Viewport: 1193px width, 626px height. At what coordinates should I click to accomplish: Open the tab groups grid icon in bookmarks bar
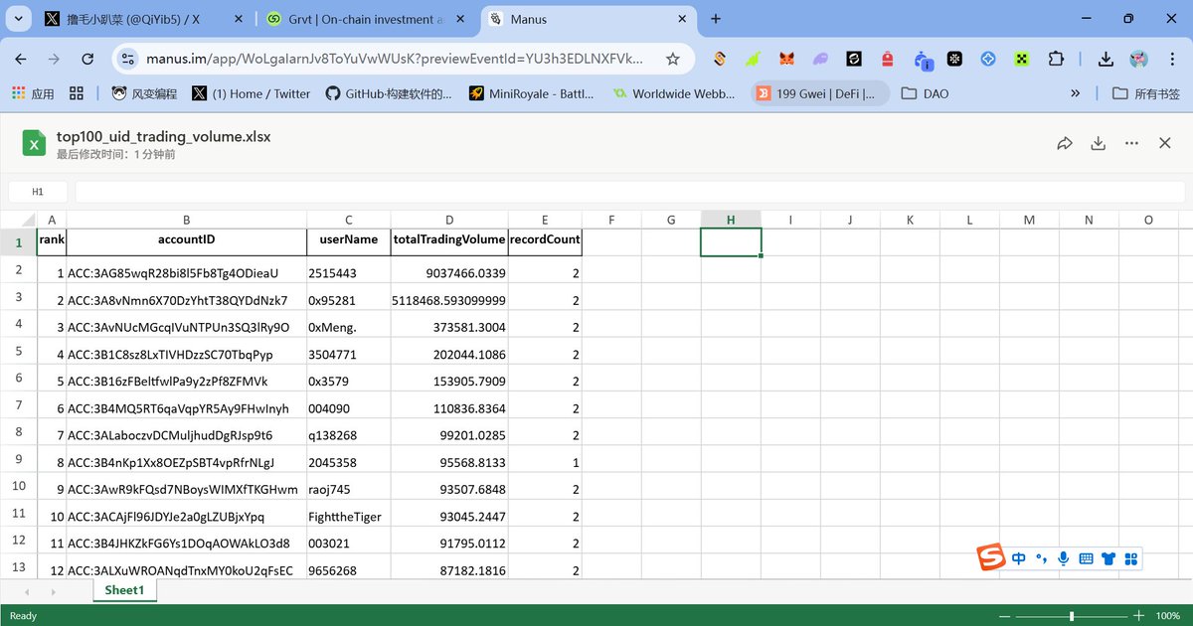pyautogui.click(x=77, y=93)
